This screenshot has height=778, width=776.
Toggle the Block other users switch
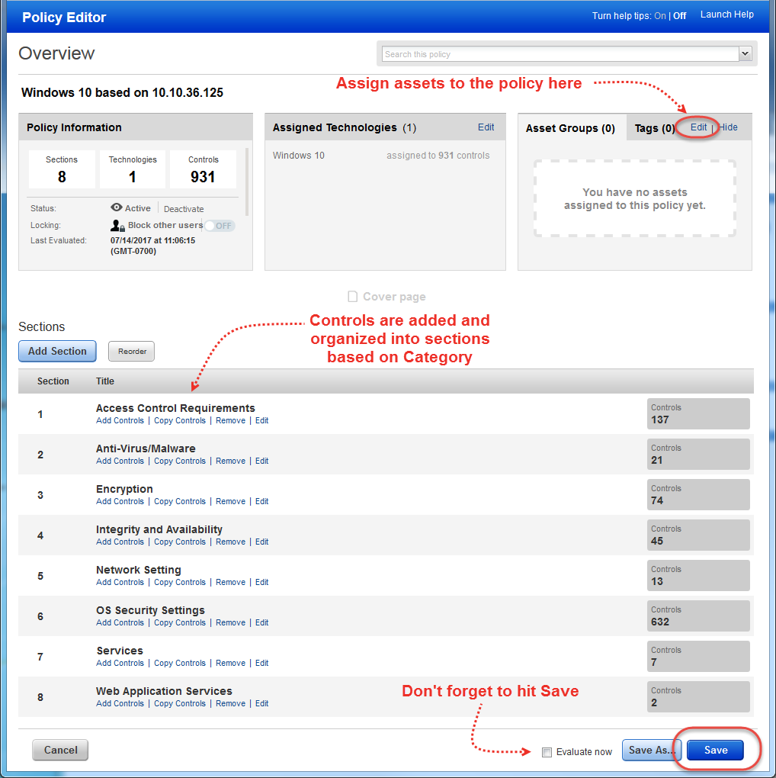[x=219, y=225]
